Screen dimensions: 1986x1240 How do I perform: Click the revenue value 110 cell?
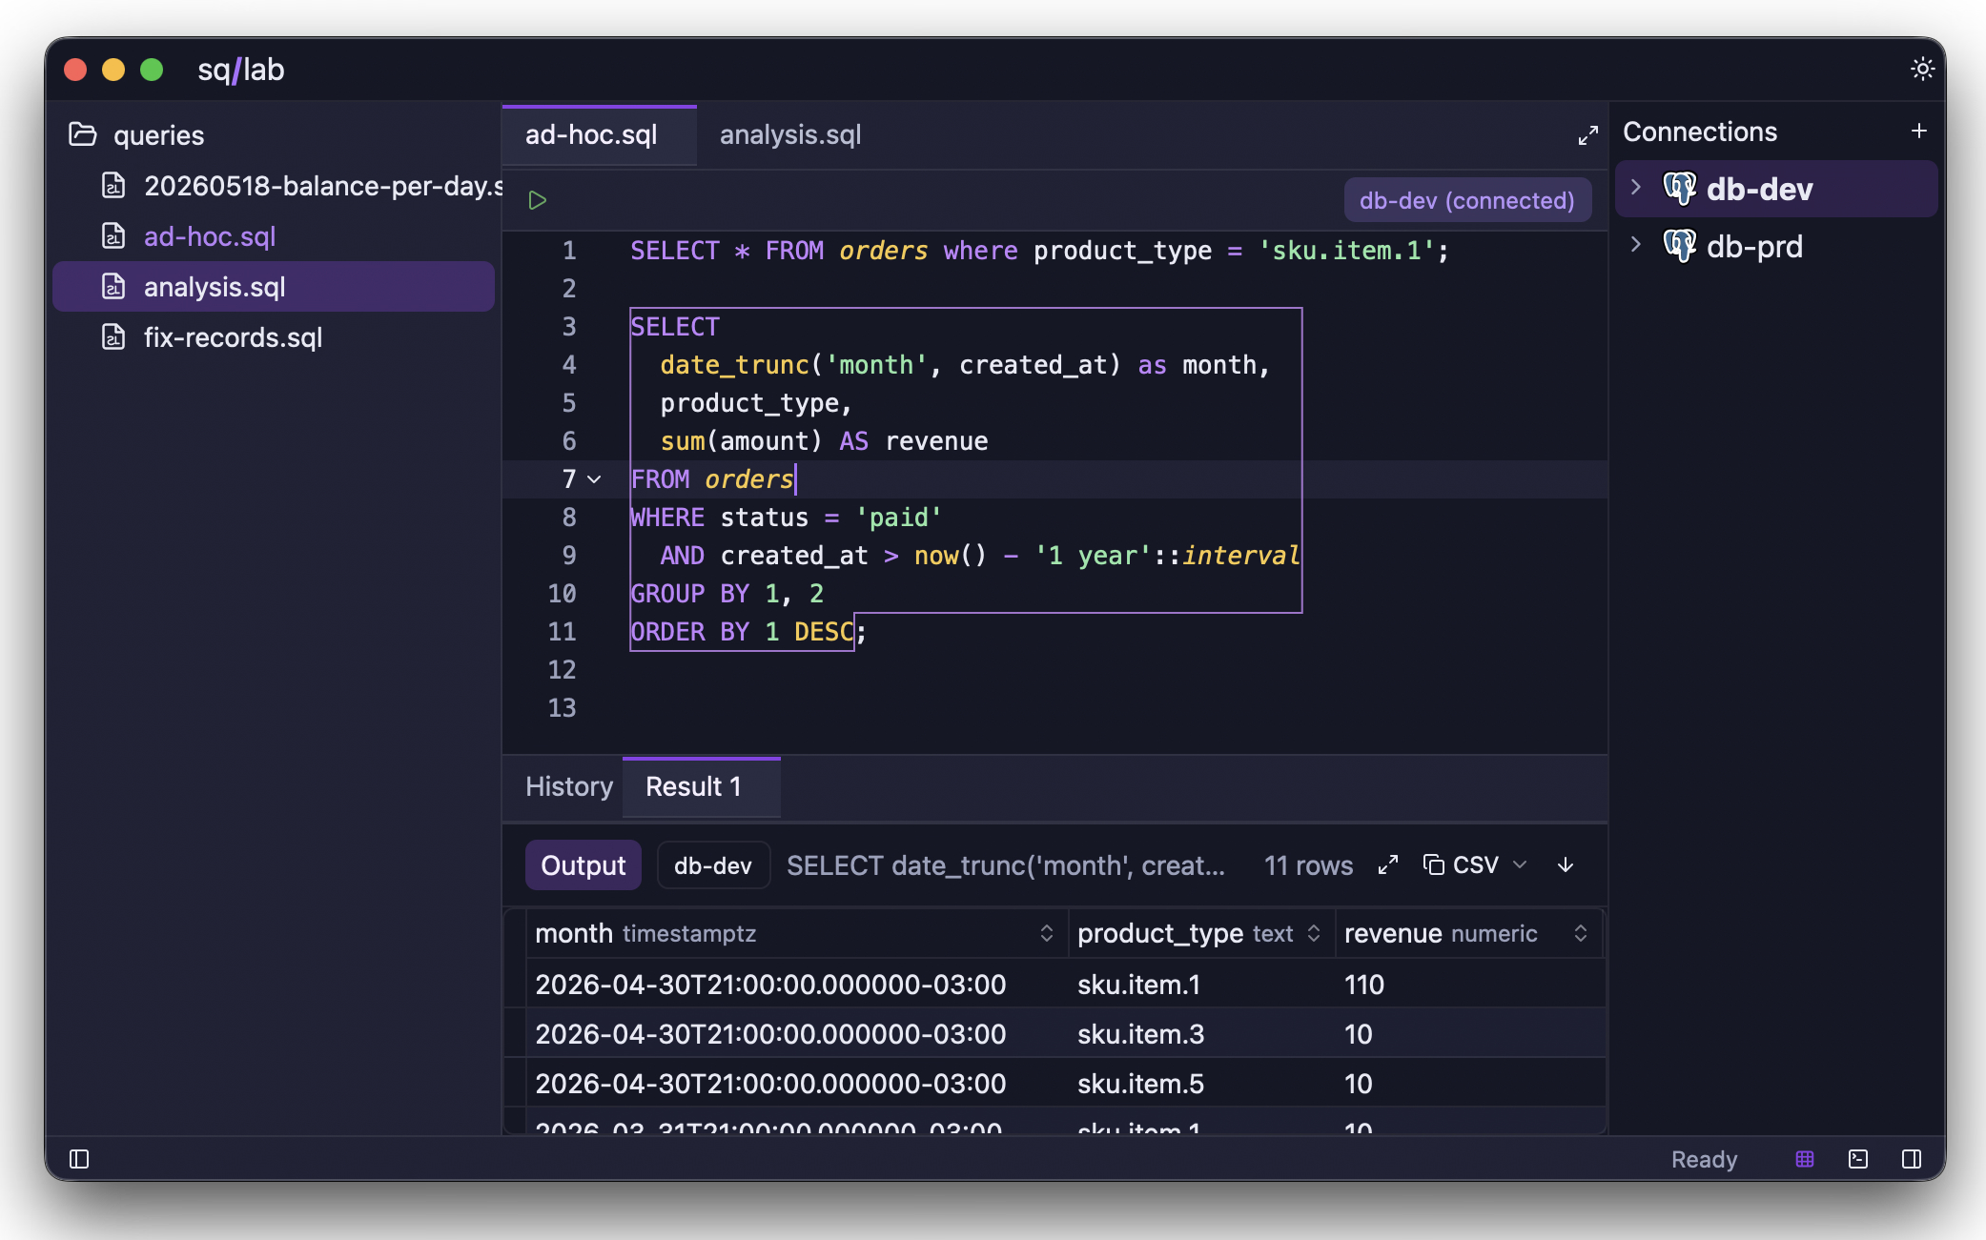(1468, 984)
